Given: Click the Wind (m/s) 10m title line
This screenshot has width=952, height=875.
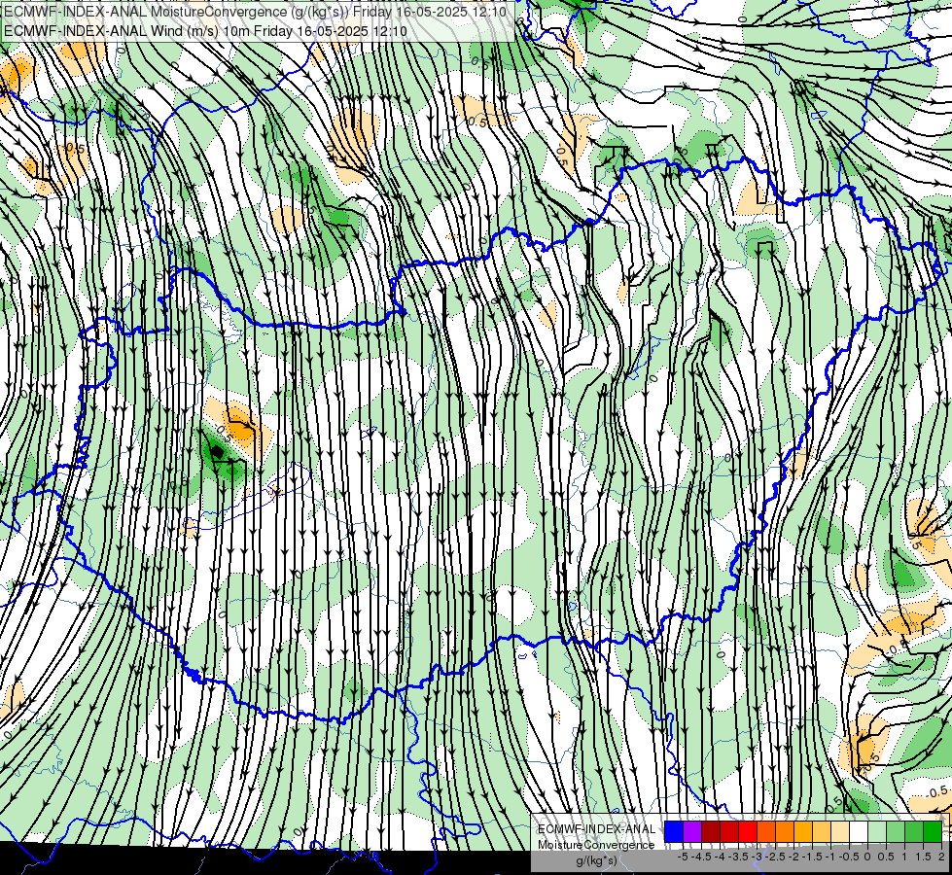Looking at the screenshot, I should [206, 31].
